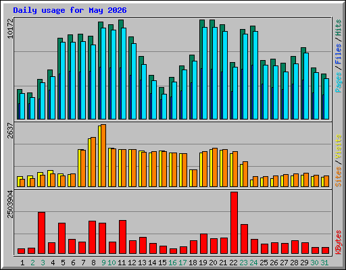Click day label 27 on the x-axis

(284, 263)
